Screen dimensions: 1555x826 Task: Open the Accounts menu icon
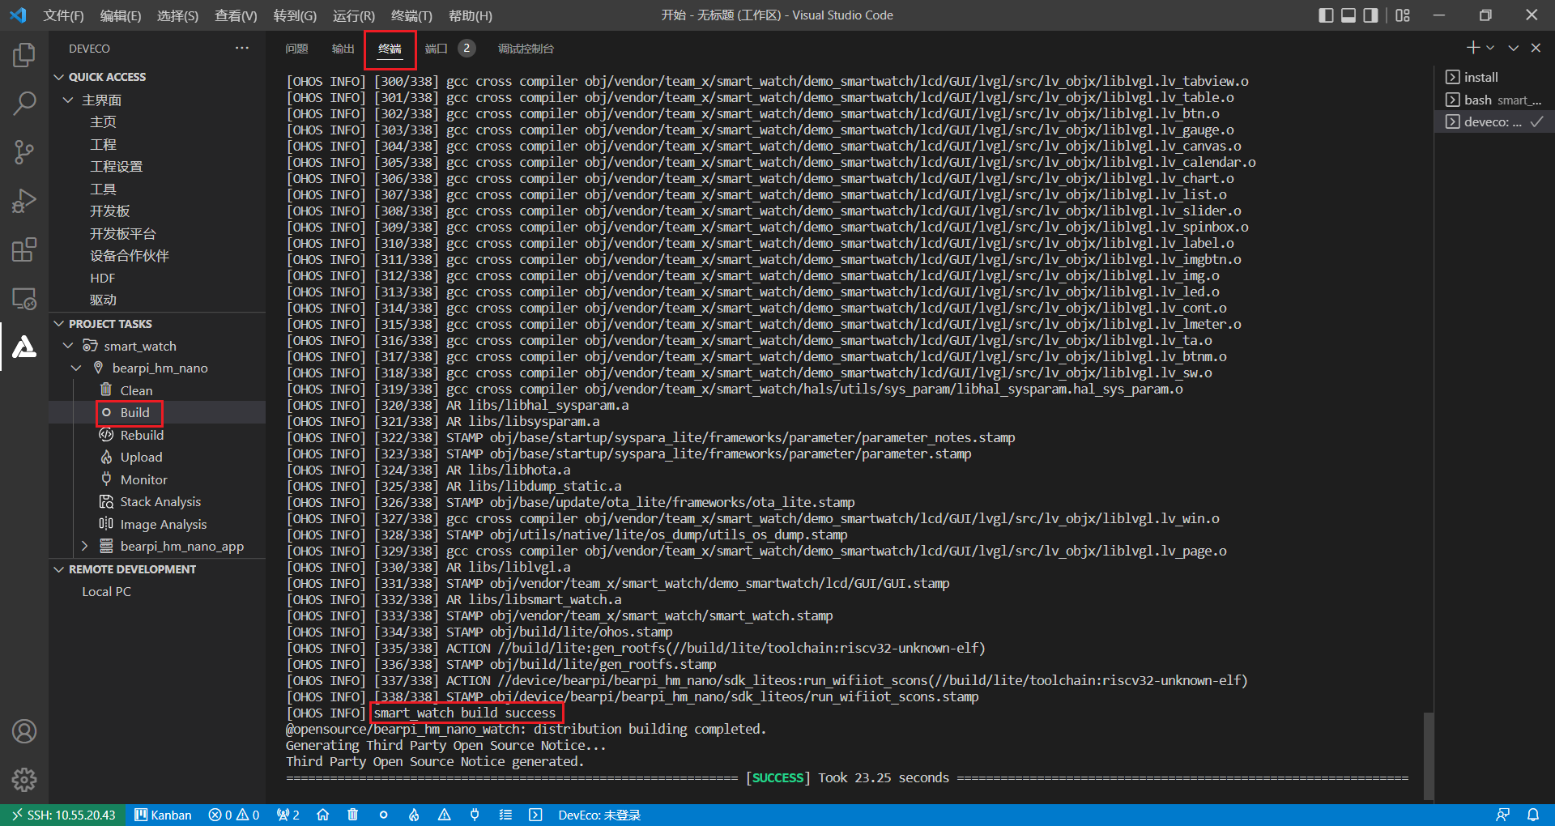pyautogui.click(x=24, y=731)
